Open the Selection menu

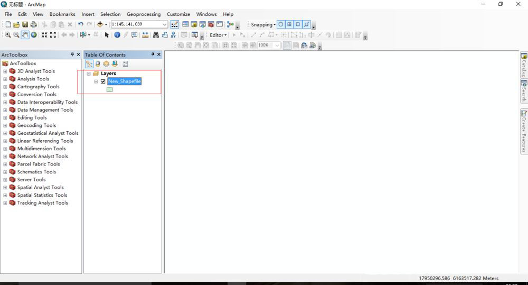point(110,14)
